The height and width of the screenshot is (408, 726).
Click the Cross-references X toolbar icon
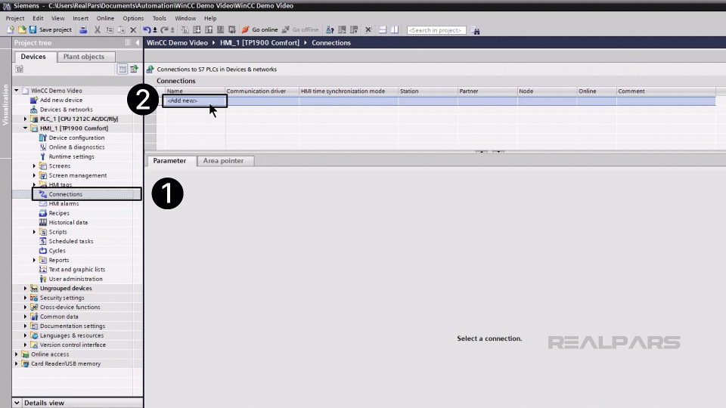368,29
